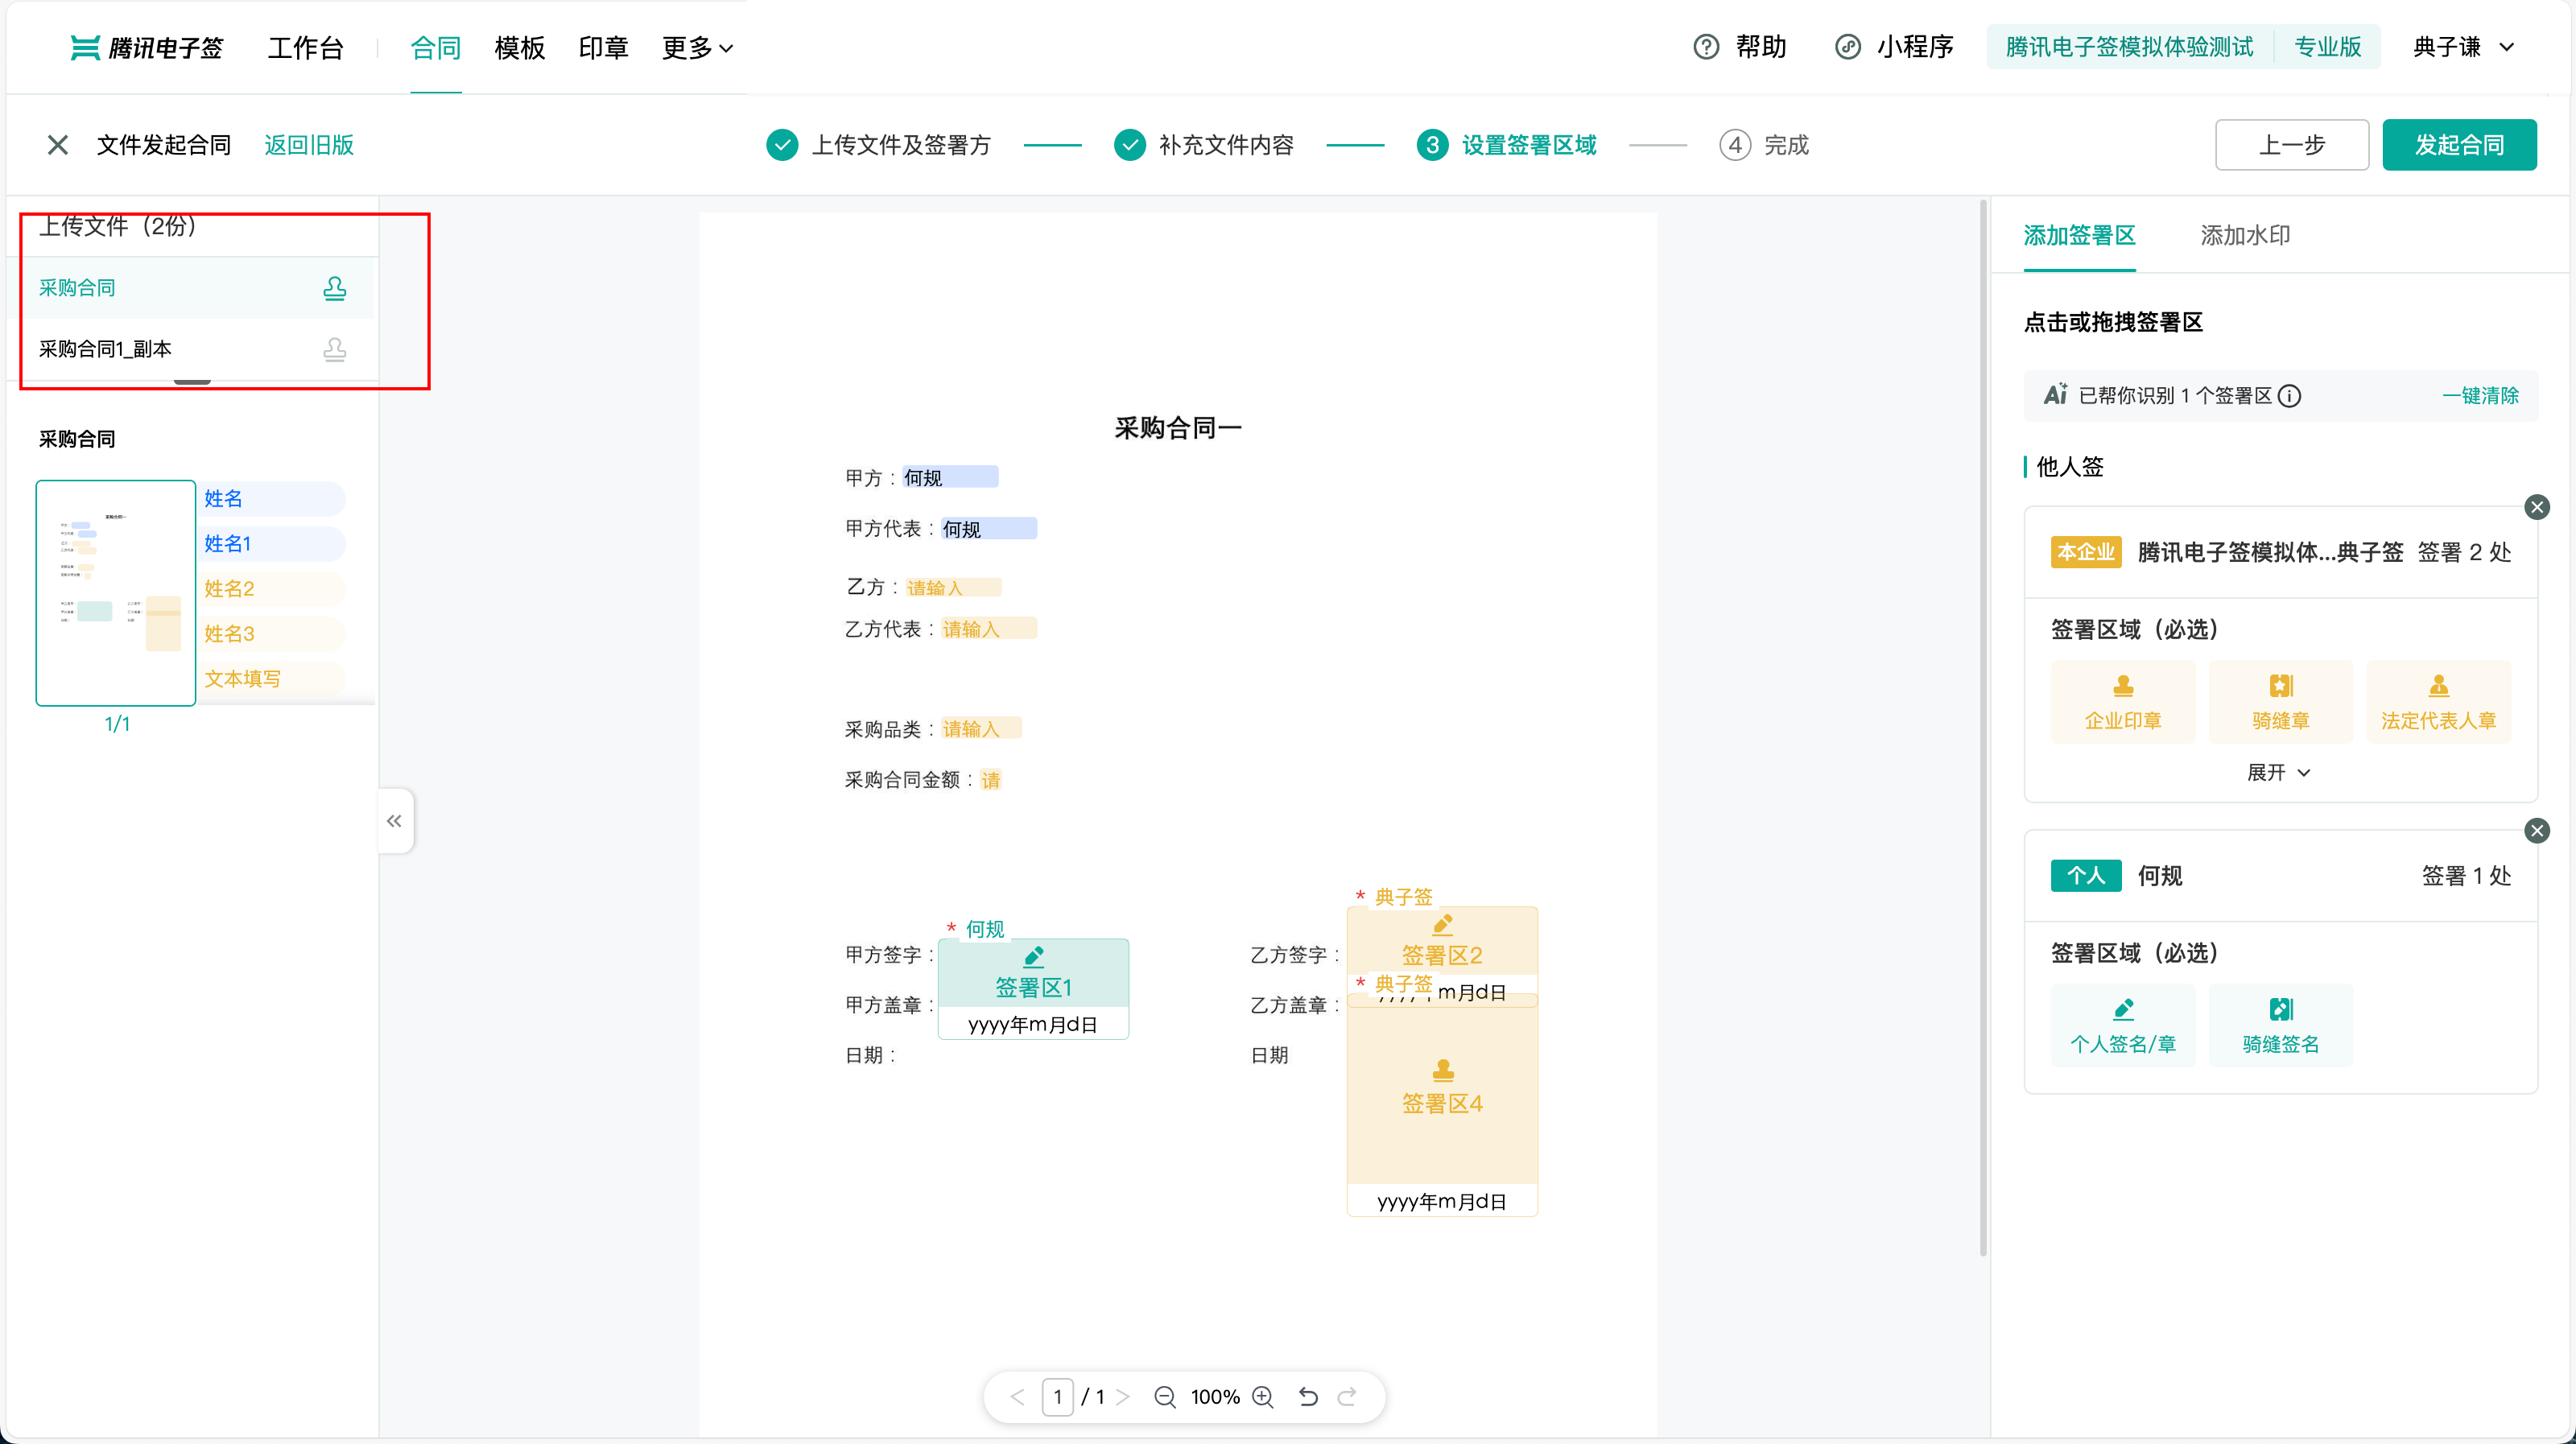The height and width of the screenshot is (1444, 2576).
Task: Click the 发起合同 button
Action: (x=2459, y=145)
